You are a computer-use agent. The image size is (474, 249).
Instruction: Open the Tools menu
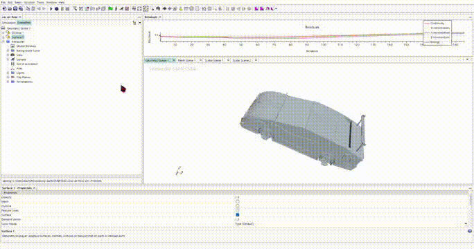(40, 2)
